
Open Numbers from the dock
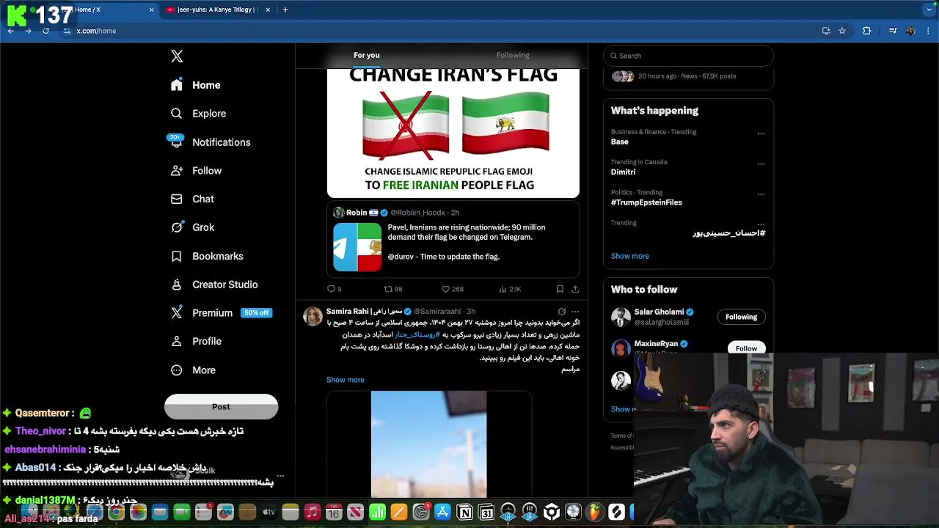377,512
